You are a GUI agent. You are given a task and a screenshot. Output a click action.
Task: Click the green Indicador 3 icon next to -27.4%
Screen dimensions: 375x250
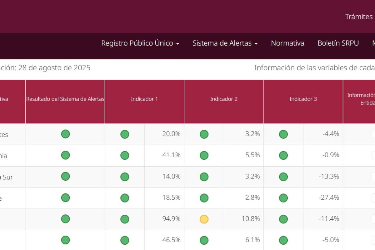point(283,198)
